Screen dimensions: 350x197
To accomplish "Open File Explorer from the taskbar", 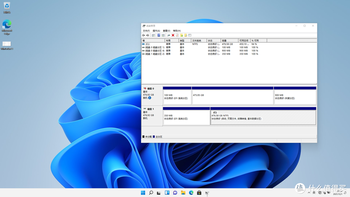I will pos(183,193).
